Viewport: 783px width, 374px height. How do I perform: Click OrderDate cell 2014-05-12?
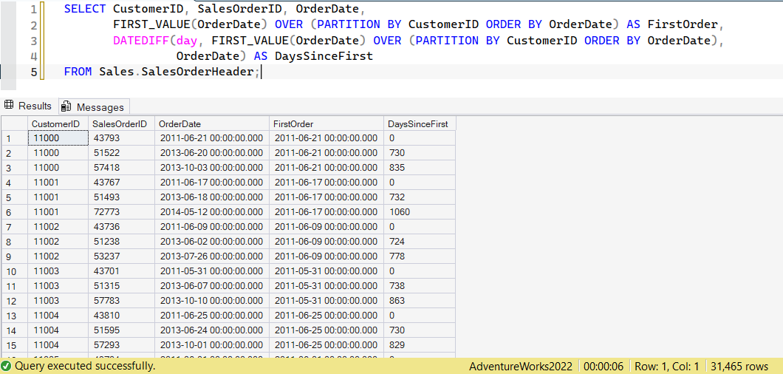(x=211, y=212)
